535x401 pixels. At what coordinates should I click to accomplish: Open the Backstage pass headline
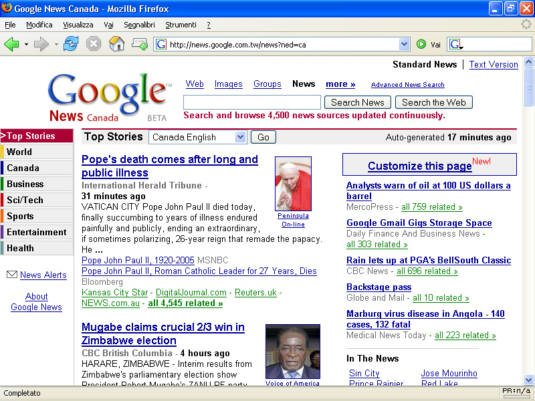[379, 287]
